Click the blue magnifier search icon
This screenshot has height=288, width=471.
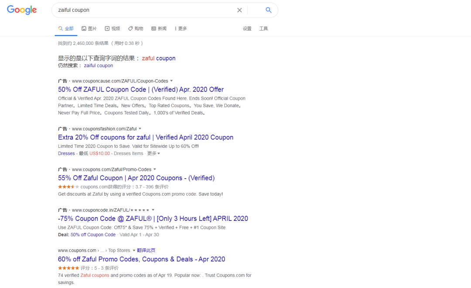(x=269, y=10)
